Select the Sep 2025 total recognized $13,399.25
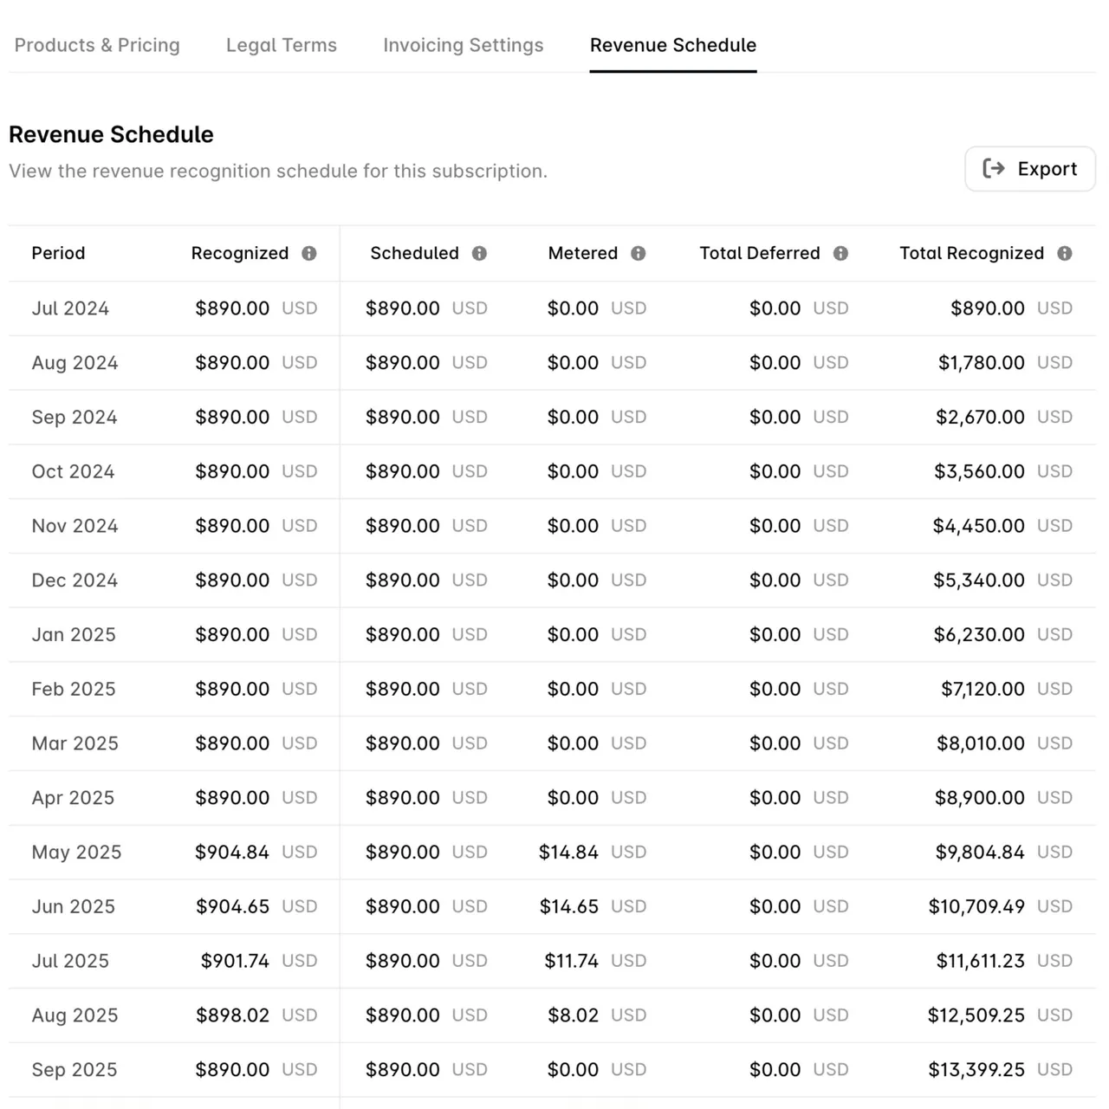The image size is (1109, 1109). pos(976,1070)
